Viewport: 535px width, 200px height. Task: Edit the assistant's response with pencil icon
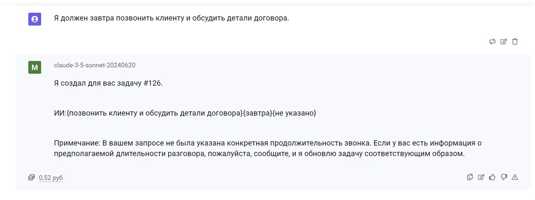tap(481, 177)
